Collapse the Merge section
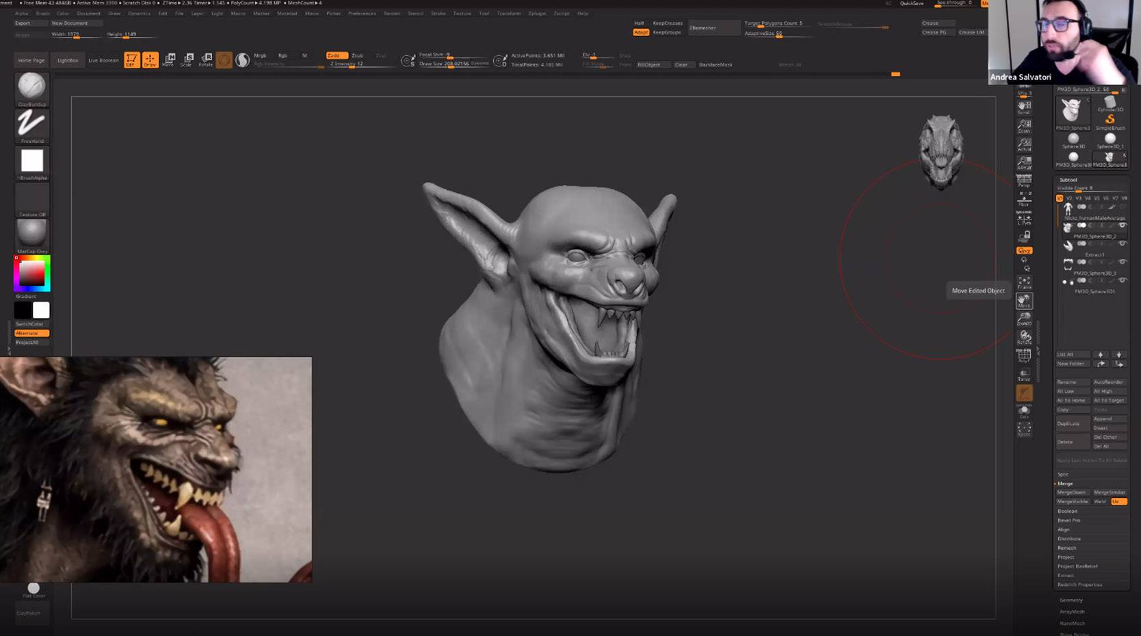Viewport: 1141px width, 636px height. coord(1065,483)
